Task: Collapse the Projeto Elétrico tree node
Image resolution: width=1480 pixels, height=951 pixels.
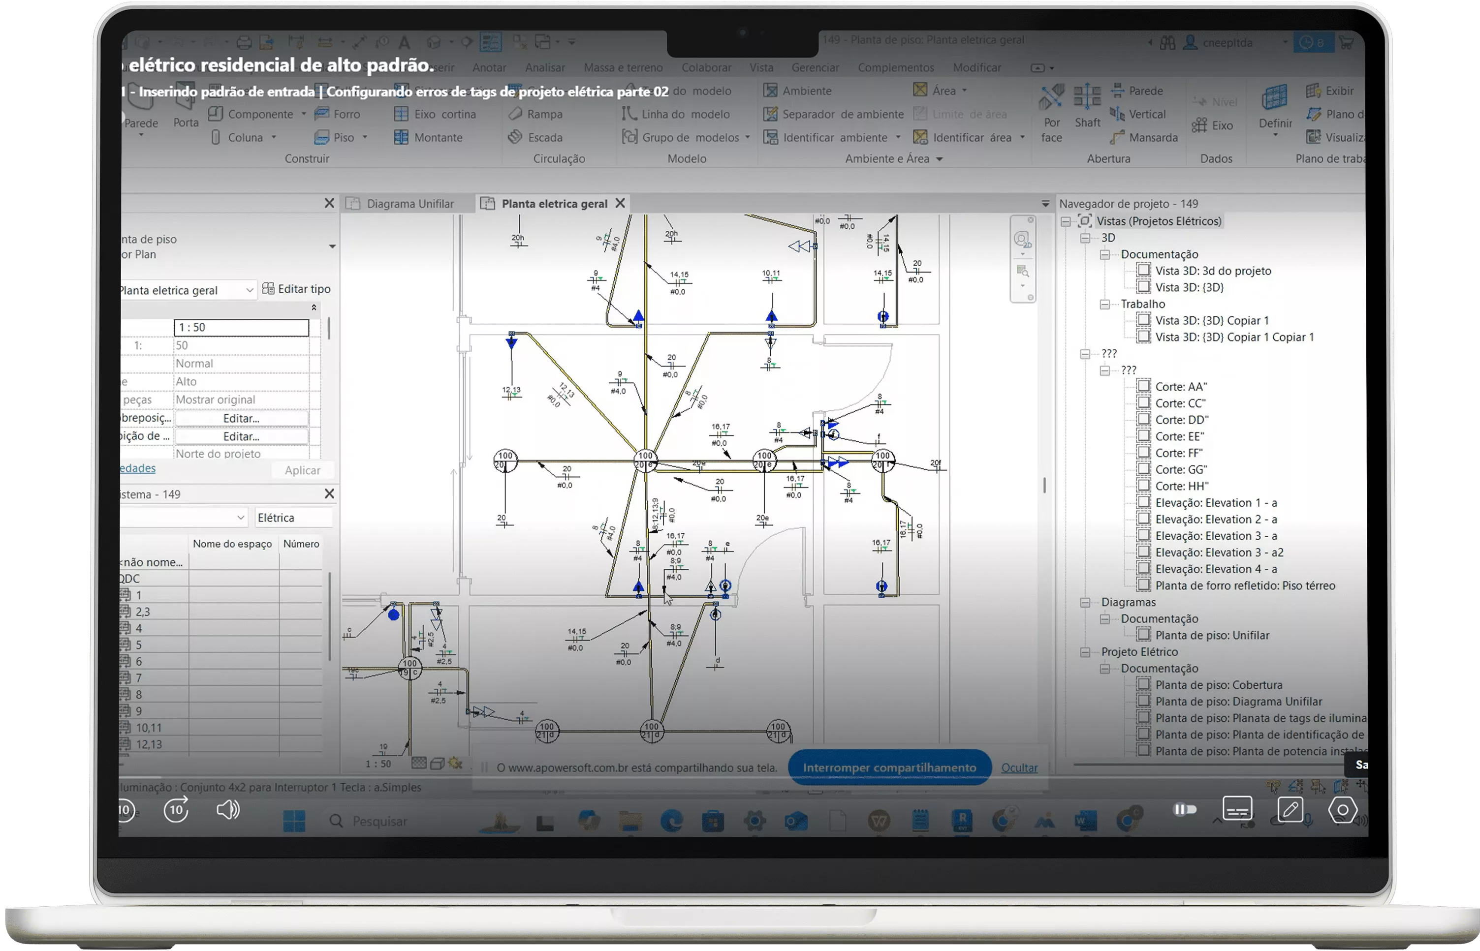Action: pos(1085,652)
